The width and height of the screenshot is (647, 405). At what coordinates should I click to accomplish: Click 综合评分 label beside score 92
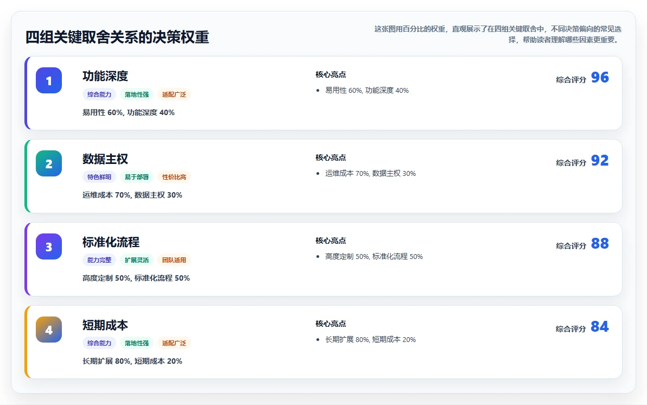[571, 163]
